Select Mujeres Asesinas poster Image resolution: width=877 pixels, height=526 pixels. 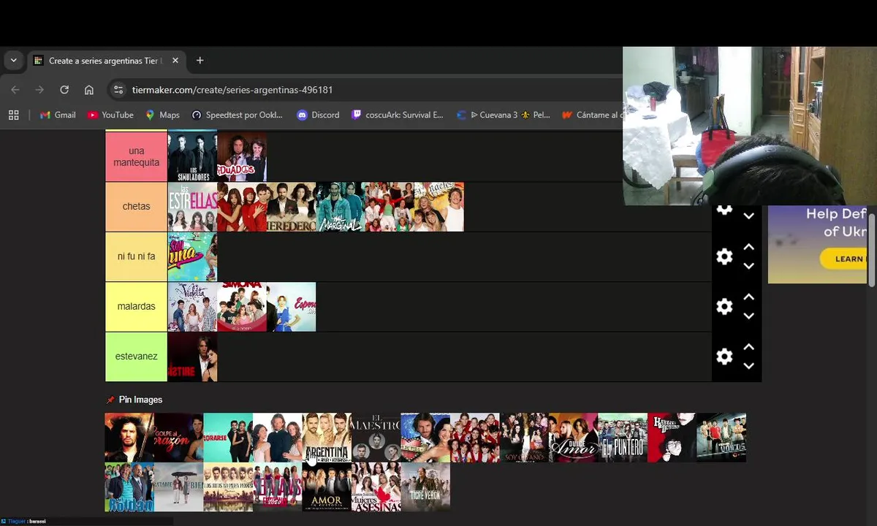(x=376, y=487)
